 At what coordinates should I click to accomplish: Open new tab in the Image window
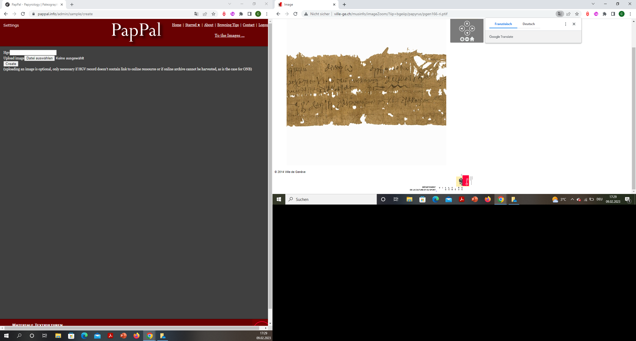[344, 5]
